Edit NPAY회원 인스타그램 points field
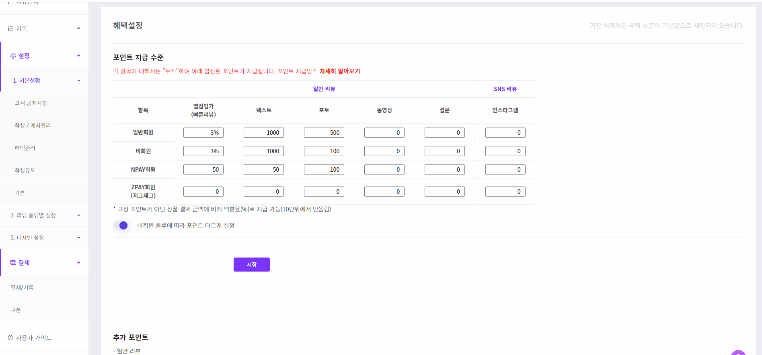The image size is (762, 355). 505,170
